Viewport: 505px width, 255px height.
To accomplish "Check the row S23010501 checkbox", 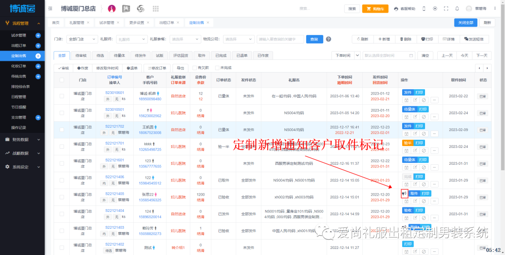I will coord(62,113).
